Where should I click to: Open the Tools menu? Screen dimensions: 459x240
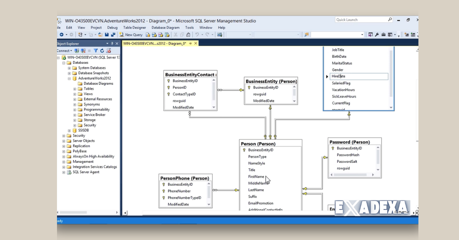click(189, 27)
